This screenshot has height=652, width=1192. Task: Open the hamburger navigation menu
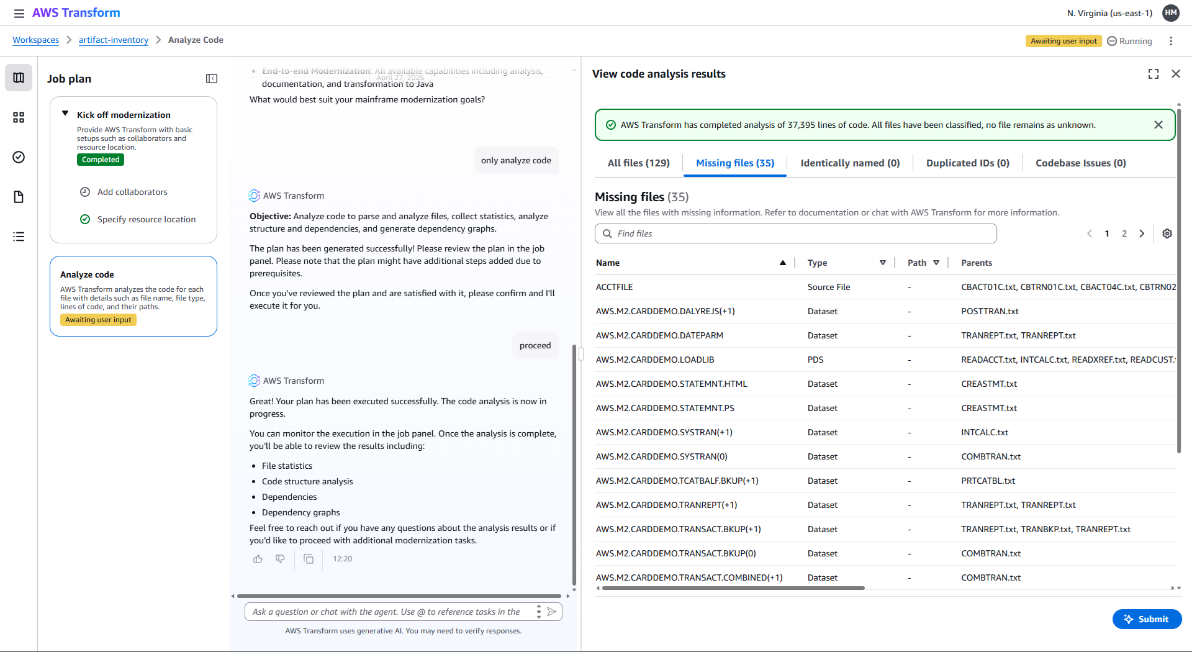point(19,13)
